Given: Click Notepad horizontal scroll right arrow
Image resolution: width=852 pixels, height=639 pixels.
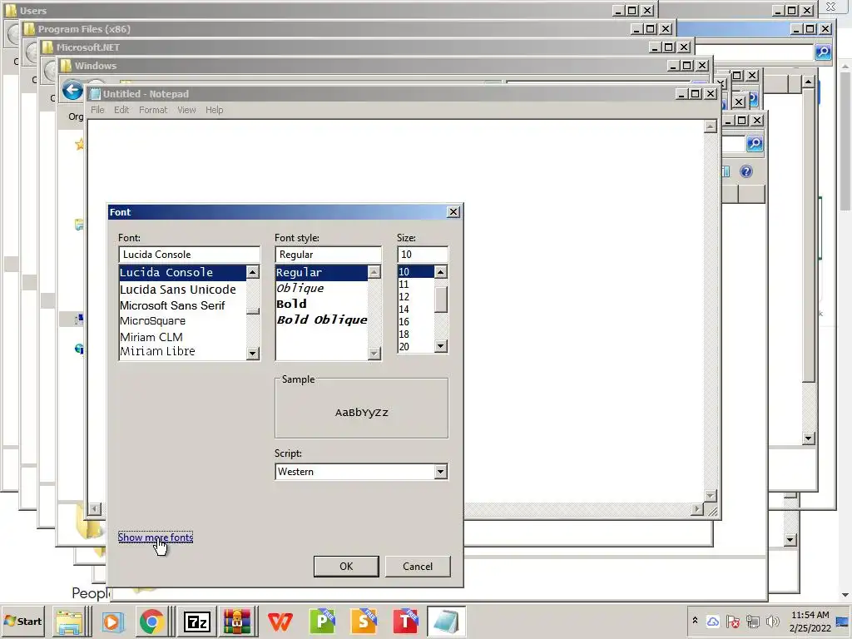Looking at the screenshot, I should [x=697, y=509].
